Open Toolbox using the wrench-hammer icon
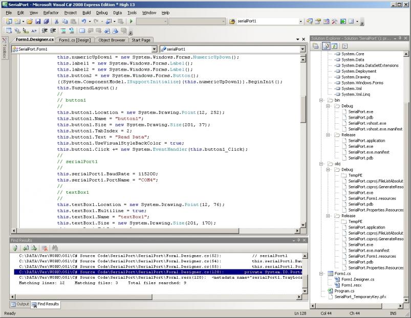The image size is (411, 318). (x=334, y=21)
